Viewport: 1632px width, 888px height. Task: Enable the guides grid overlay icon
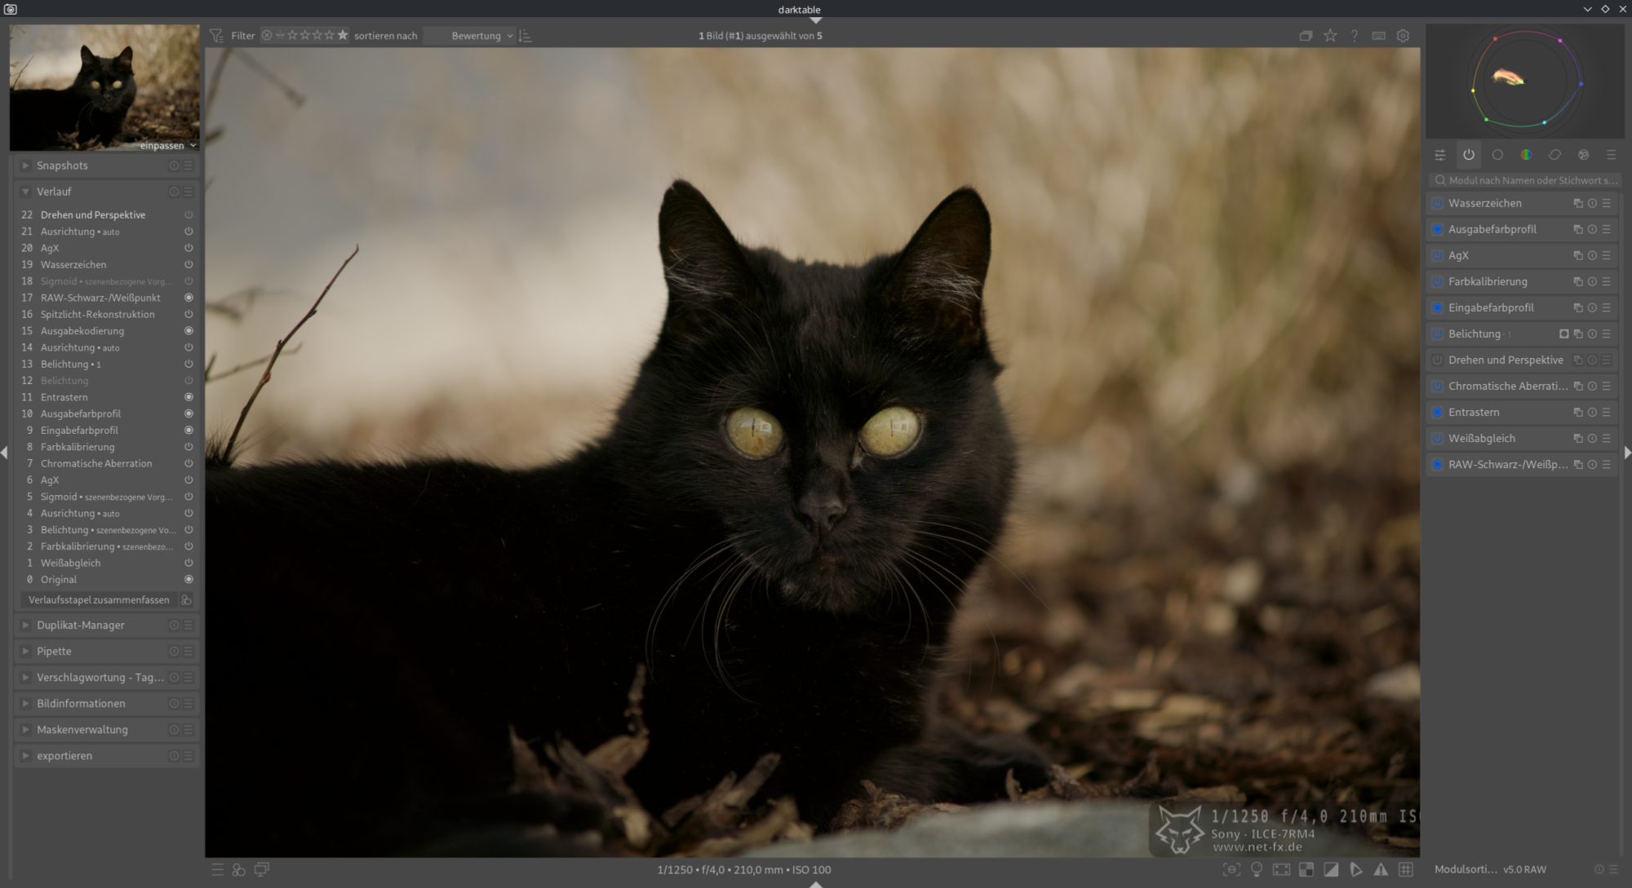1406,869
